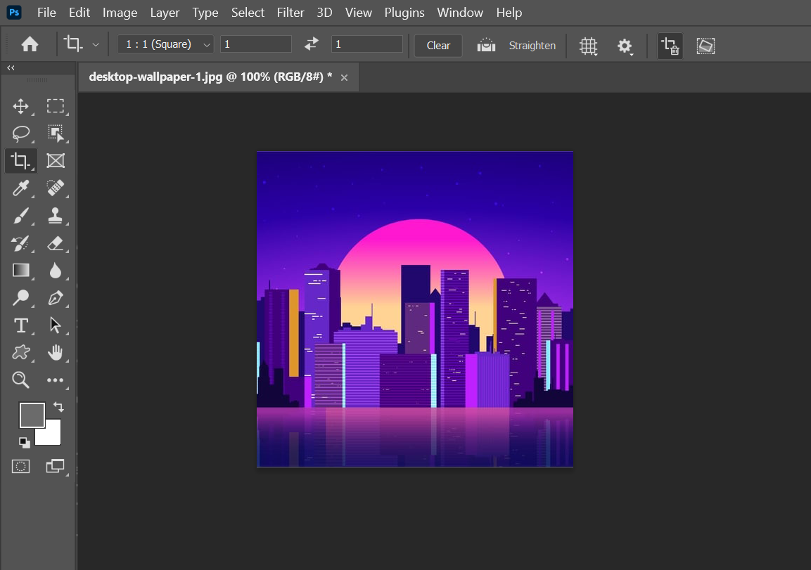Viewport: 811px width, 570px height.
Task: Activate the Horizontal Type tool
Action: coord(21,325)
